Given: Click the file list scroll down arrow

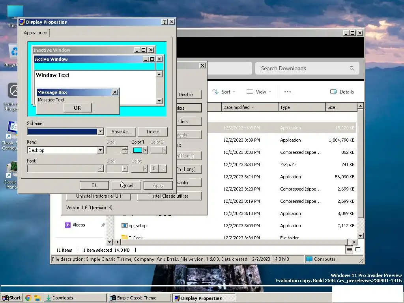Looking at the screenshot, I should click(x=360, y=236).
